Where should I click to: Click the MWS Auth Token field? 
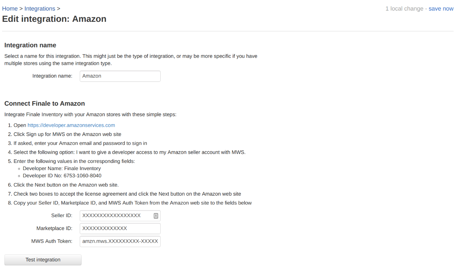(x=120, y=241)
